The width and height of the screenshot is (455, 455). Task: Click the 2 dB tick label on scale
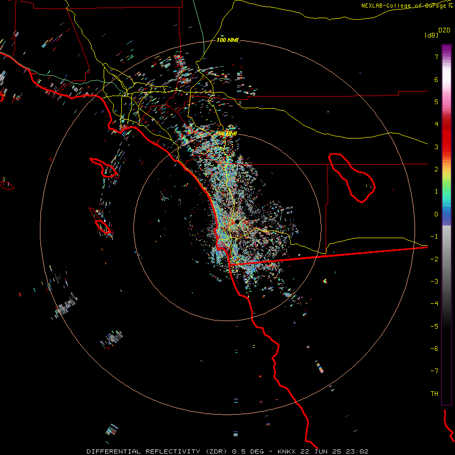(436, 169)
